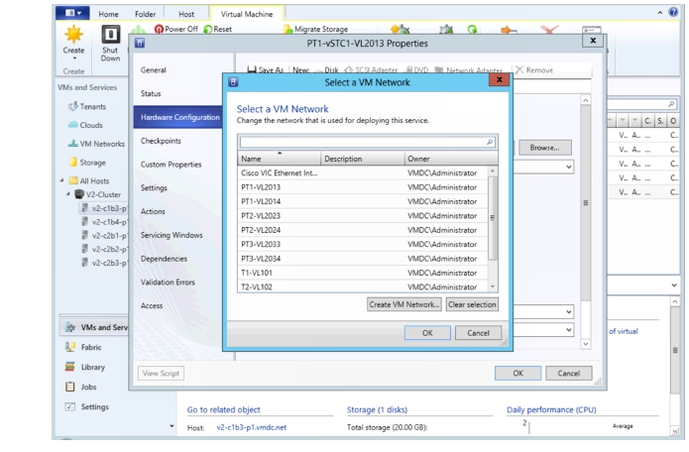Collapse the All Hosts tree node
The height and width of the screenshot is (452, 689).
click(61, 180)
